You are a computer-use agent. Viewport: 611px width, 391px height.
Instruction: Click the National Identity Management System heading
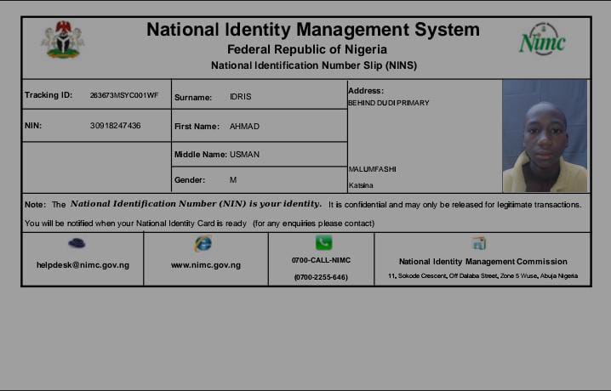[312, 30]
